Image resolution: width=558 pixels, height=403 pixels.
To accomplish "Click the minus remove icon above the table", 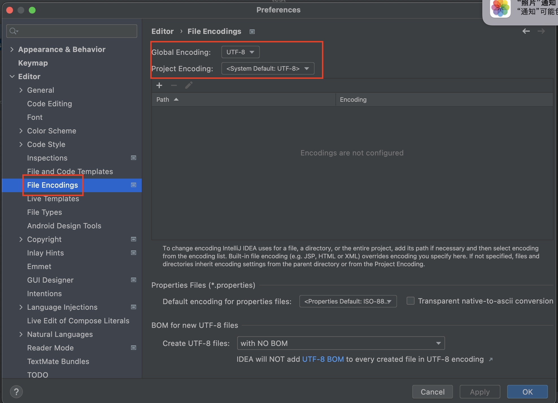I will (x=174, y=85).
